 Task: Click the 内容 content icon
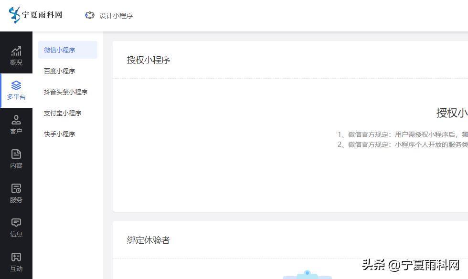16,159
